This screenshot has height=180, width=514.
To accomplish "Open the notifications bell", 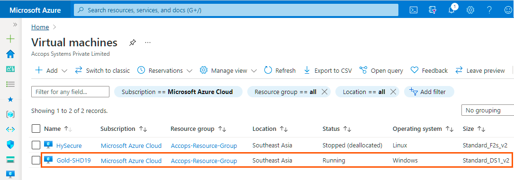I will 452,9.
